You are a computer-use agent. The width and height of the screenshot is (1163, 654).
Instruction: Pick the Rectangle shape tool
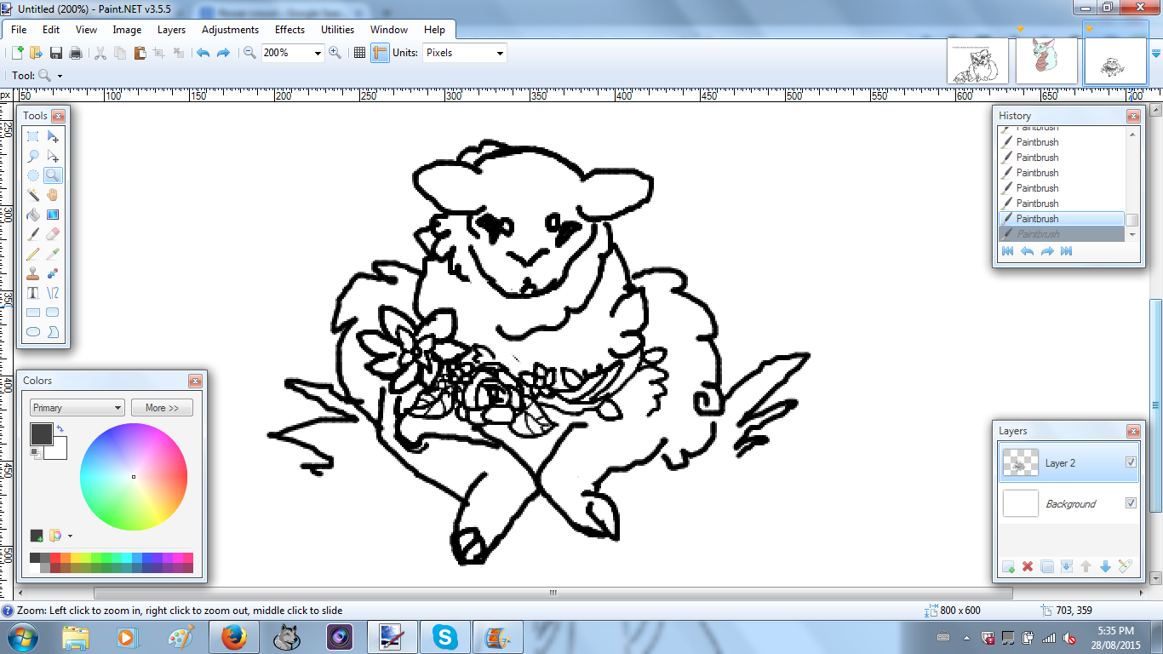(33, 313)
